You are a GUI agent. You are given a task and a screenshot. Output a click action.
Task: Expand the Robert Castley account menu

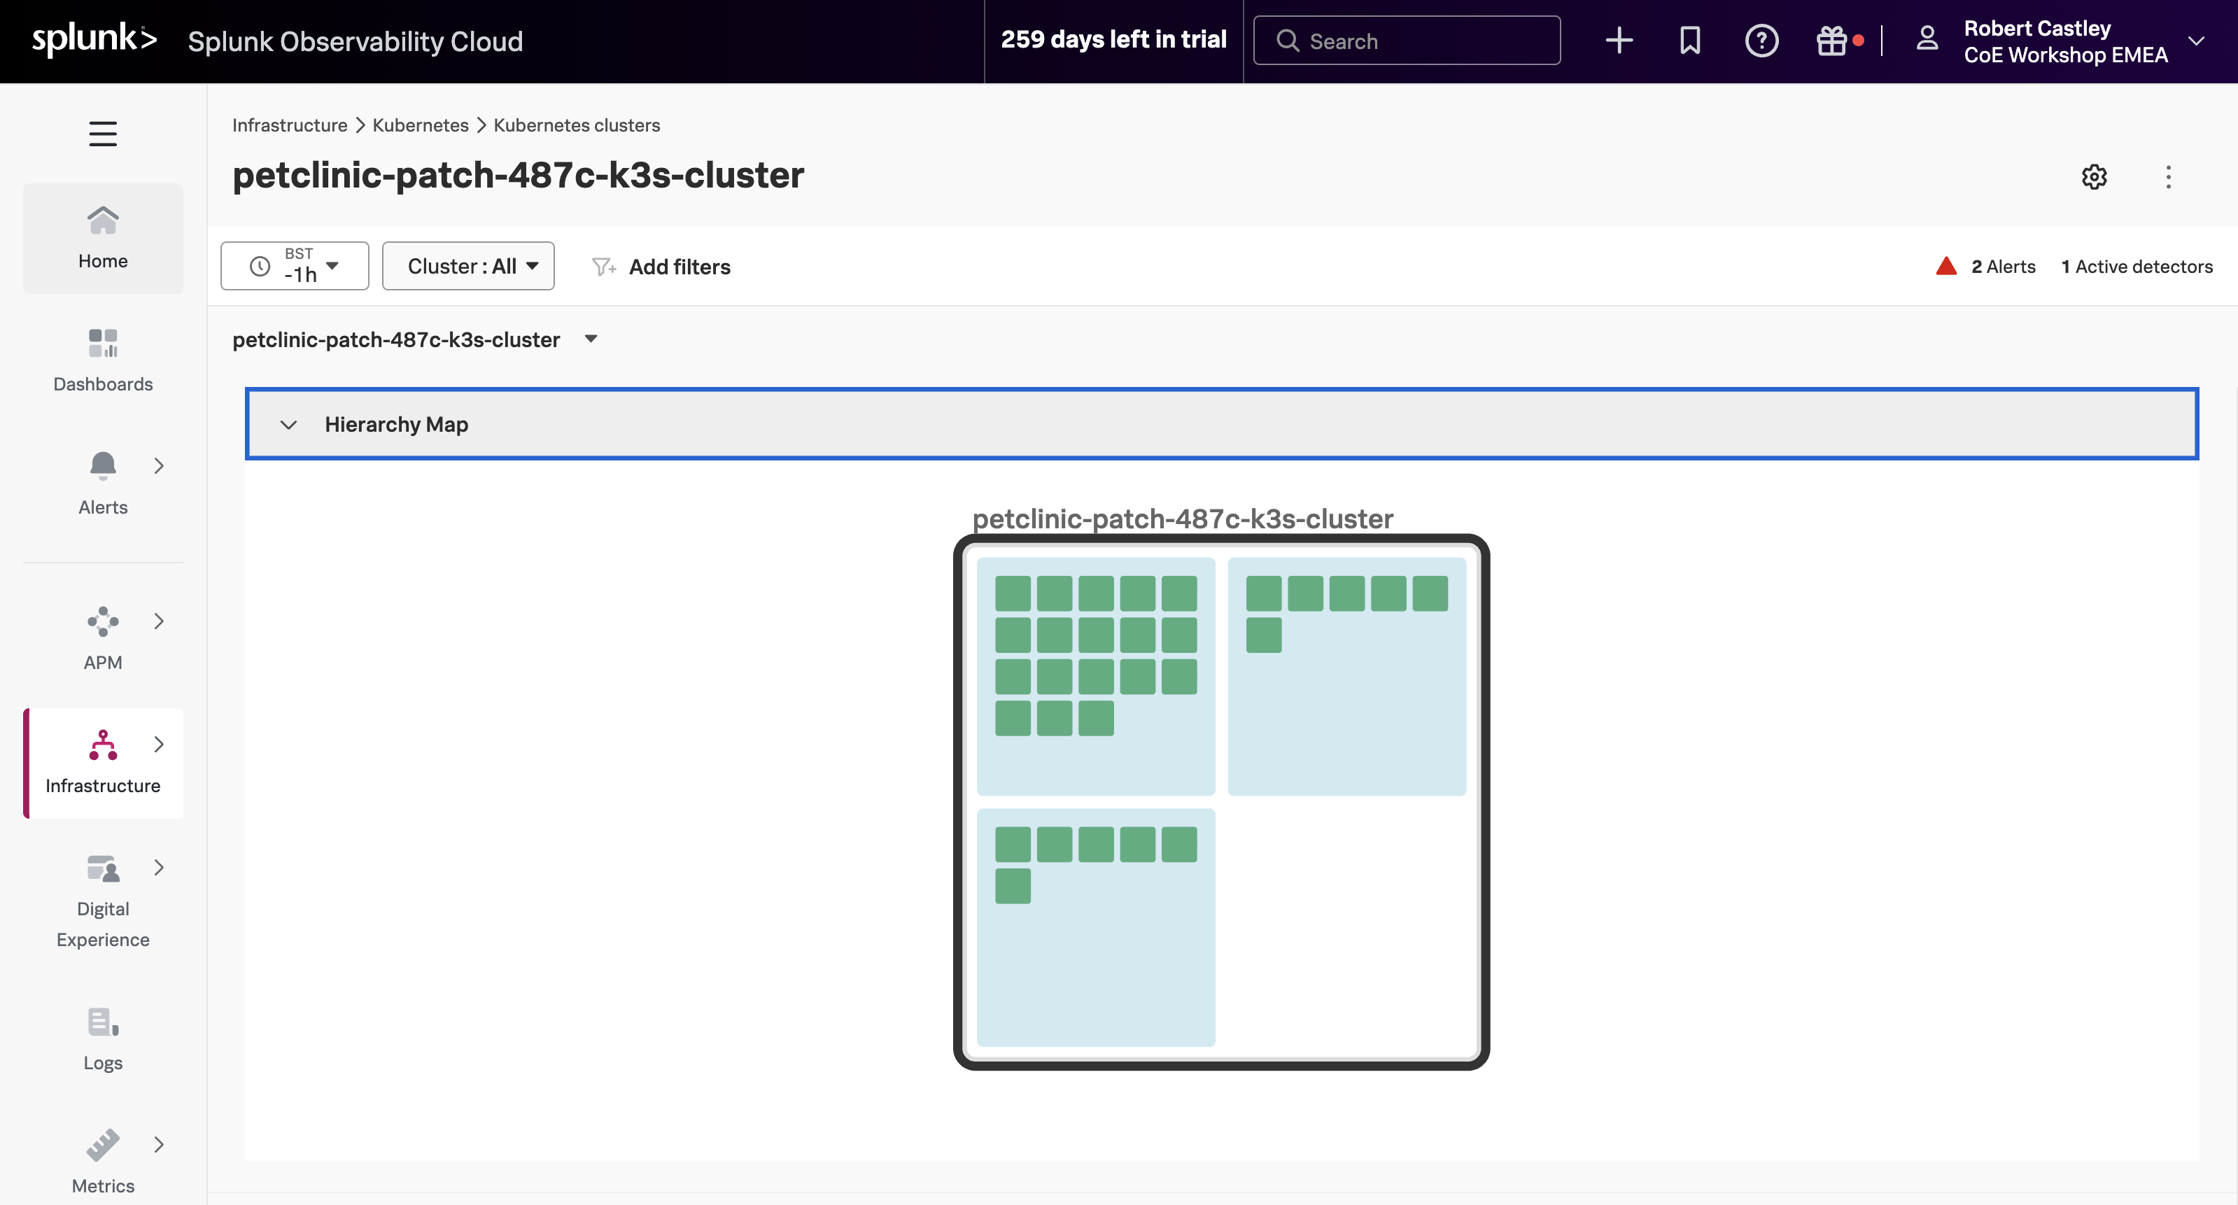pyautogui.click(x=2195, y=41)
